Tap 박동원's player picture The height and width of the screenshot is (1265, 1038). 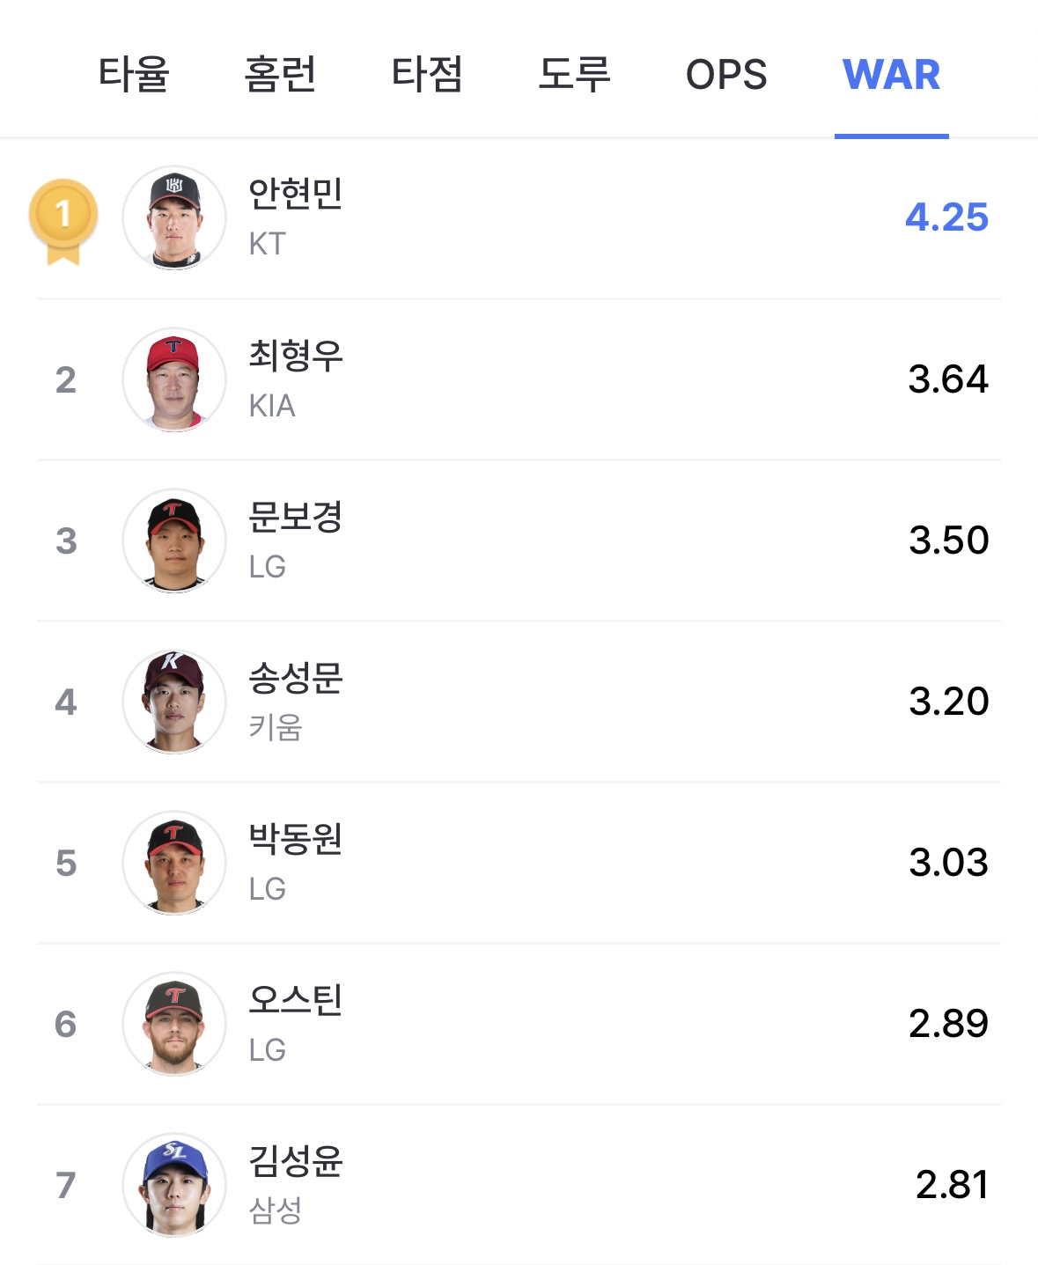point(174,863)
